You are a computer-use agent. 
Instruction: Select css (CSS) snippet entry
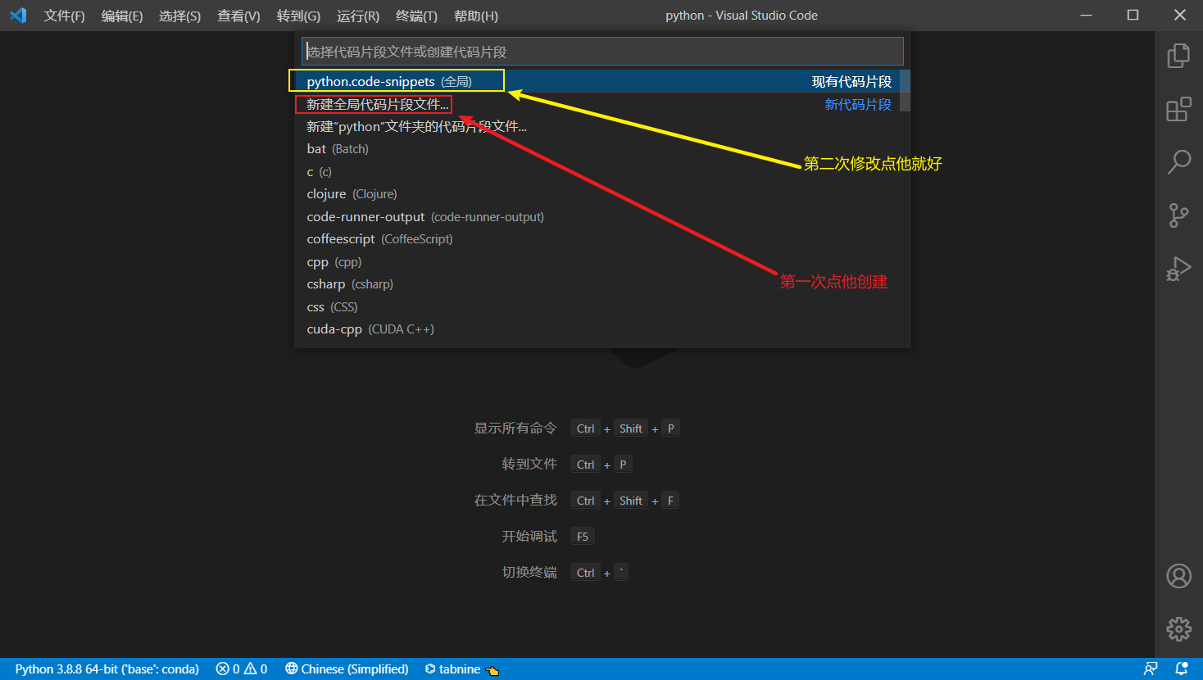[x=597, y=306]
